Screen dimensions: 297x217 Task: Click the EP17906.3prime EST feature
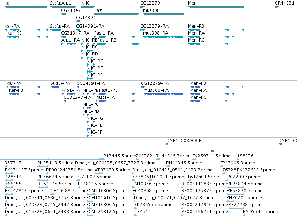point(221,166)
